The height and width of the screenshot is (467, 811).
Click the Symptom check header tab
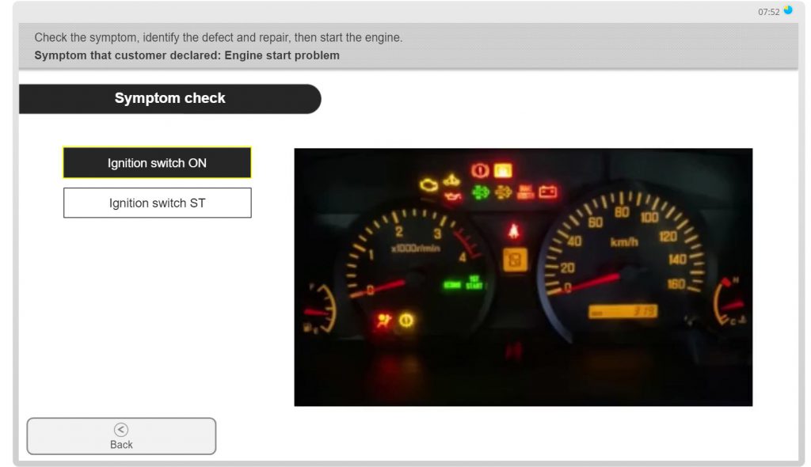[x=169, y=99]
